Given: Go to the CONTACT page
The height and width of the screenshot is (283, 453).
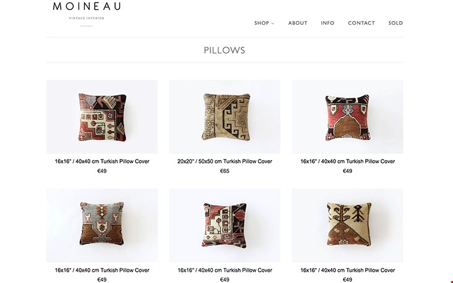Looking at the screenshot, I should tap(361, 23).
